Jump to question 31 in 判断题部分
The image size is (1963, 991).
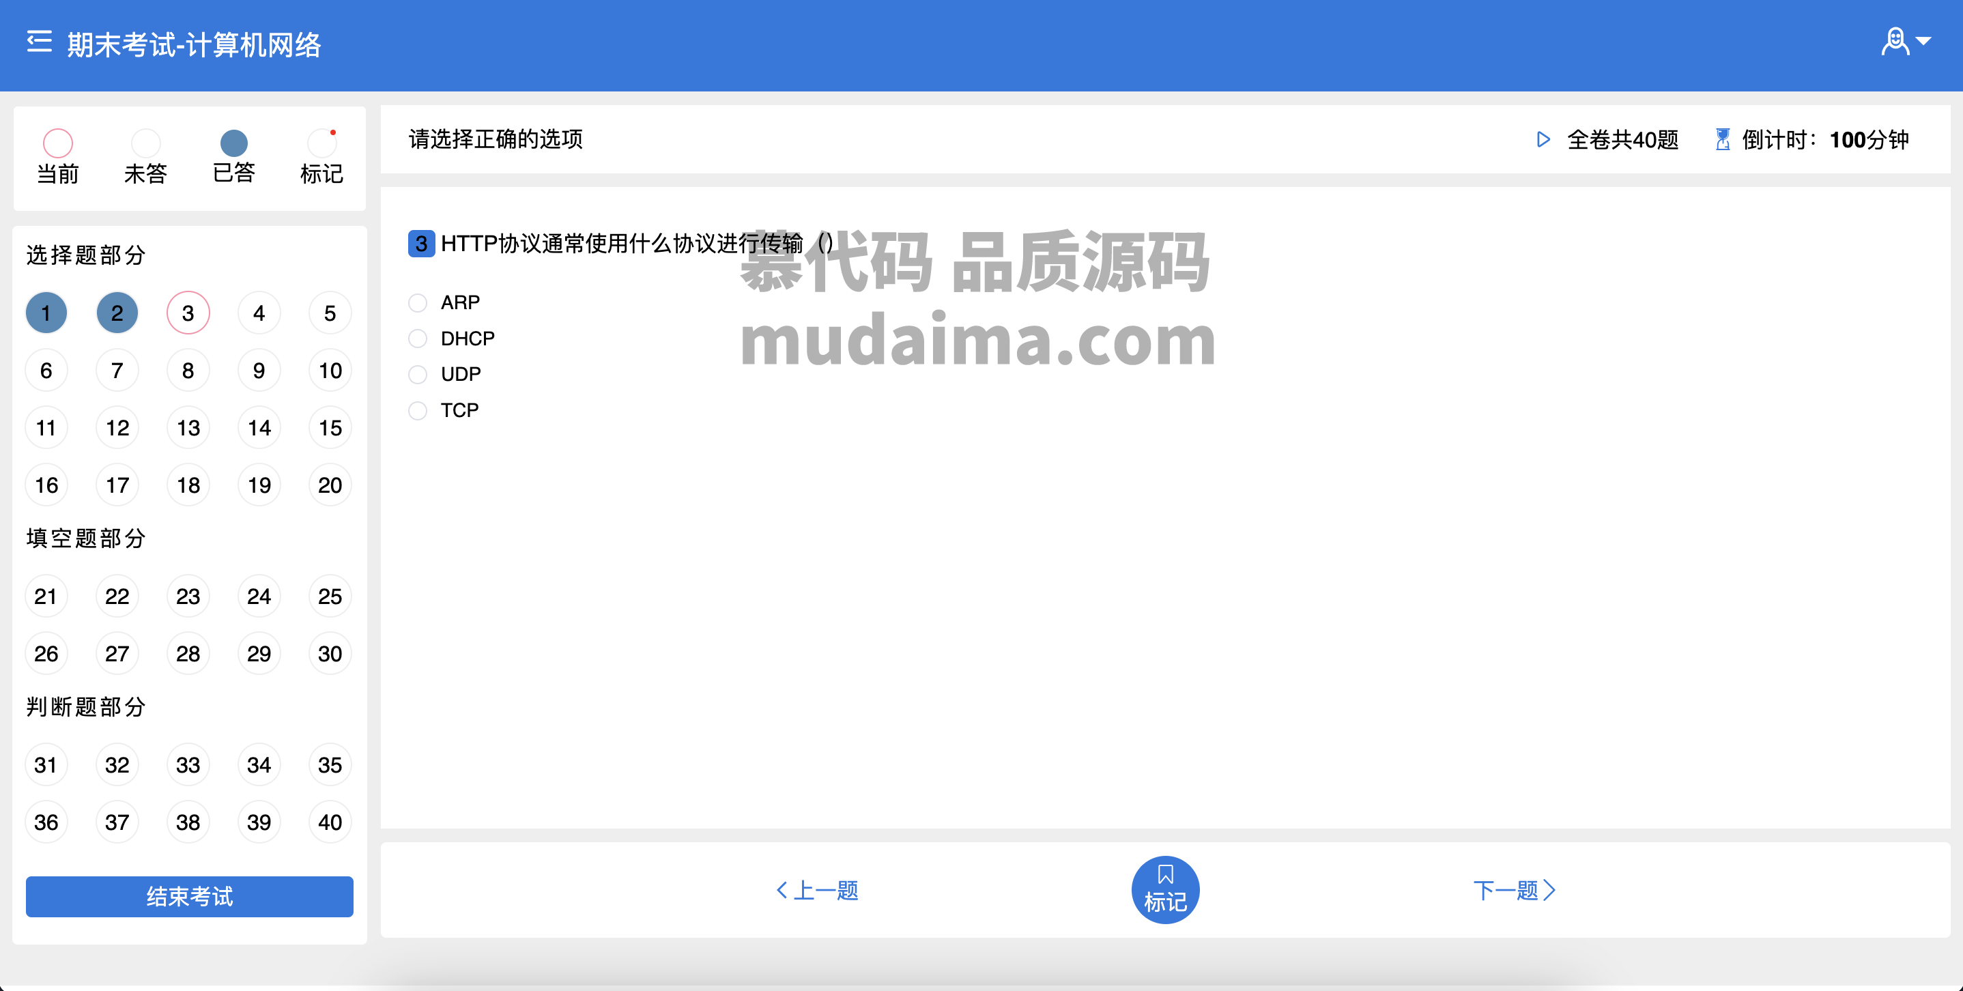pyautogui.click(x=46, y=764)
